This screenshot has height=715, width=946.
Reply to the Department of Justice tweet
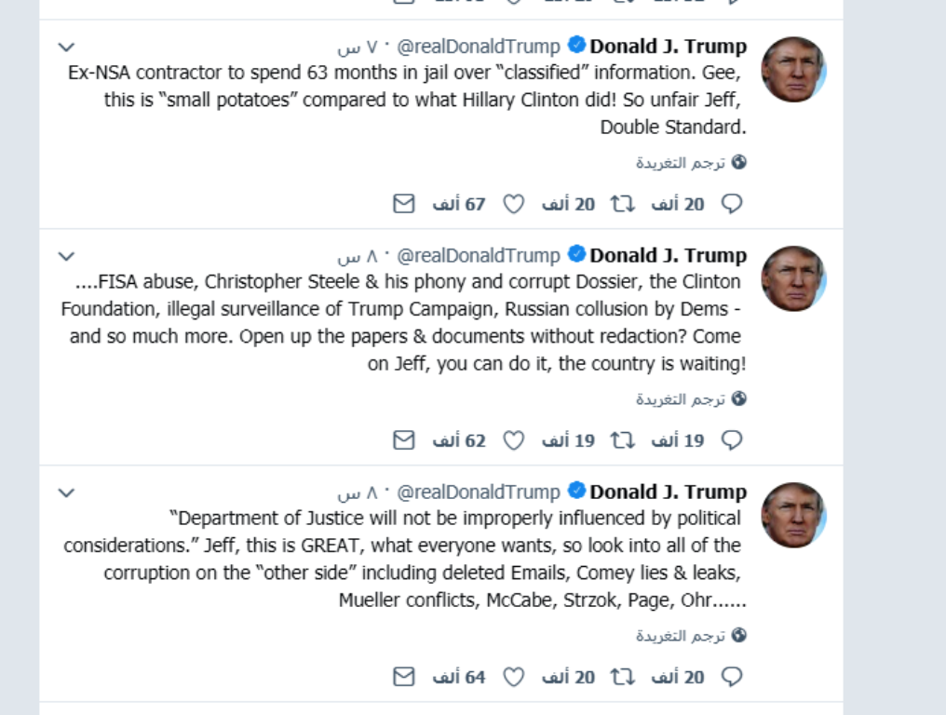[x=732, y=677]
